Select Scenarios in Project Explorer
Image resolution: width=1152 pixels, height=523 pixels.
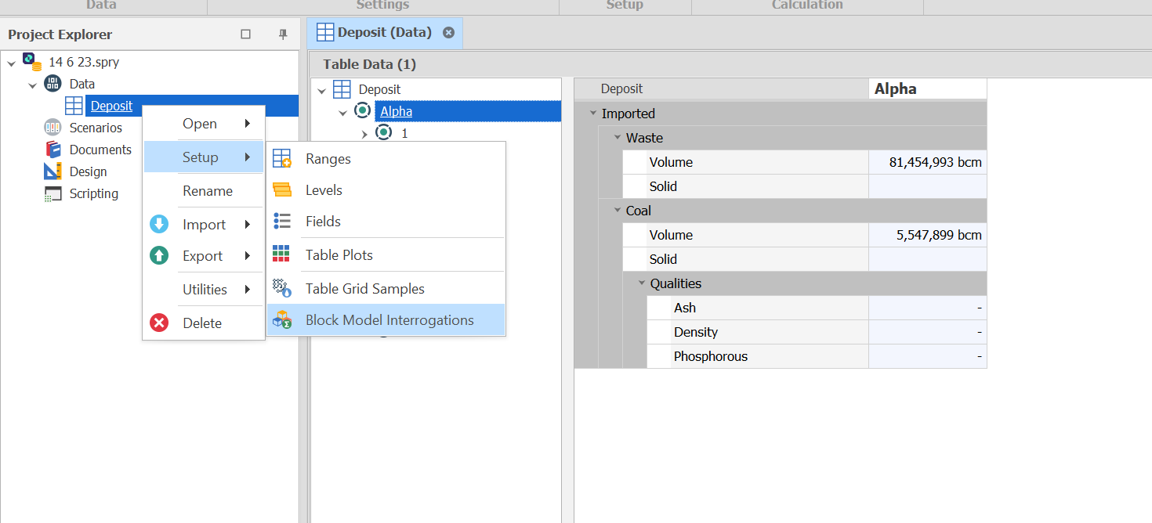click(96, 128)
